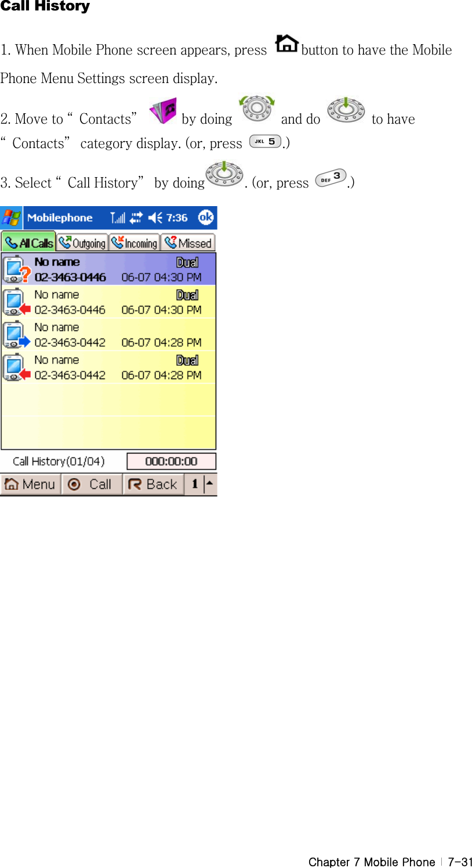Screen dimensions: 472x868
Task: Select missed call icon with question mark
Action: pyautogui.click(x=16, y=269)
